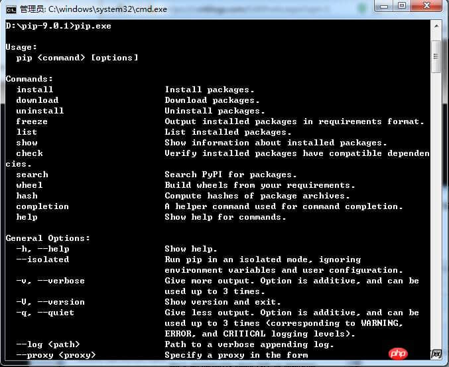This screenshot has height=367, width=449.
Task: Click the 'show' command name
Action: pyautogui.click(x=27, y=143)
